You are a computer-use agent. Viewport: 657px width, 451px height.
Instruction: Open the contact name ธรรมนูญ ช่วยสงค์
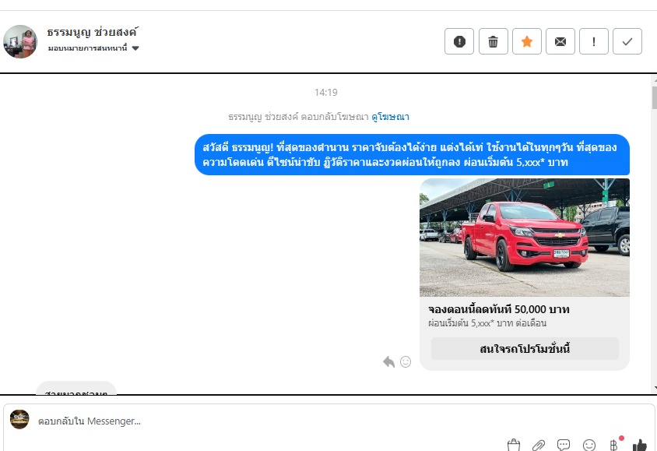click(92, 32)
